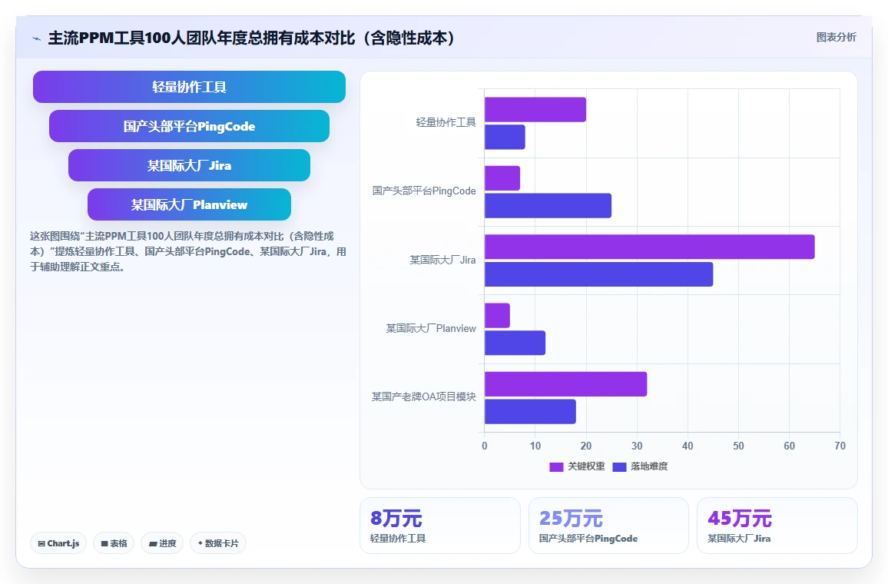Click the blue bar for 某国际大厂Jira
Viewport: 888px width, 584px height.
click(x=598, y=274)
